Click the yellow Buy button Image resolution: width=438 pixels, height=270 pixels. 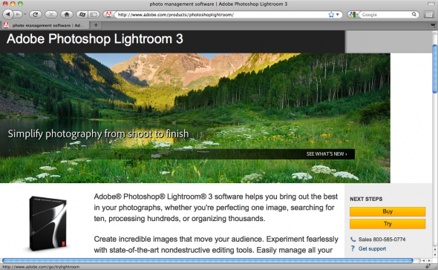tap(388, 211)
